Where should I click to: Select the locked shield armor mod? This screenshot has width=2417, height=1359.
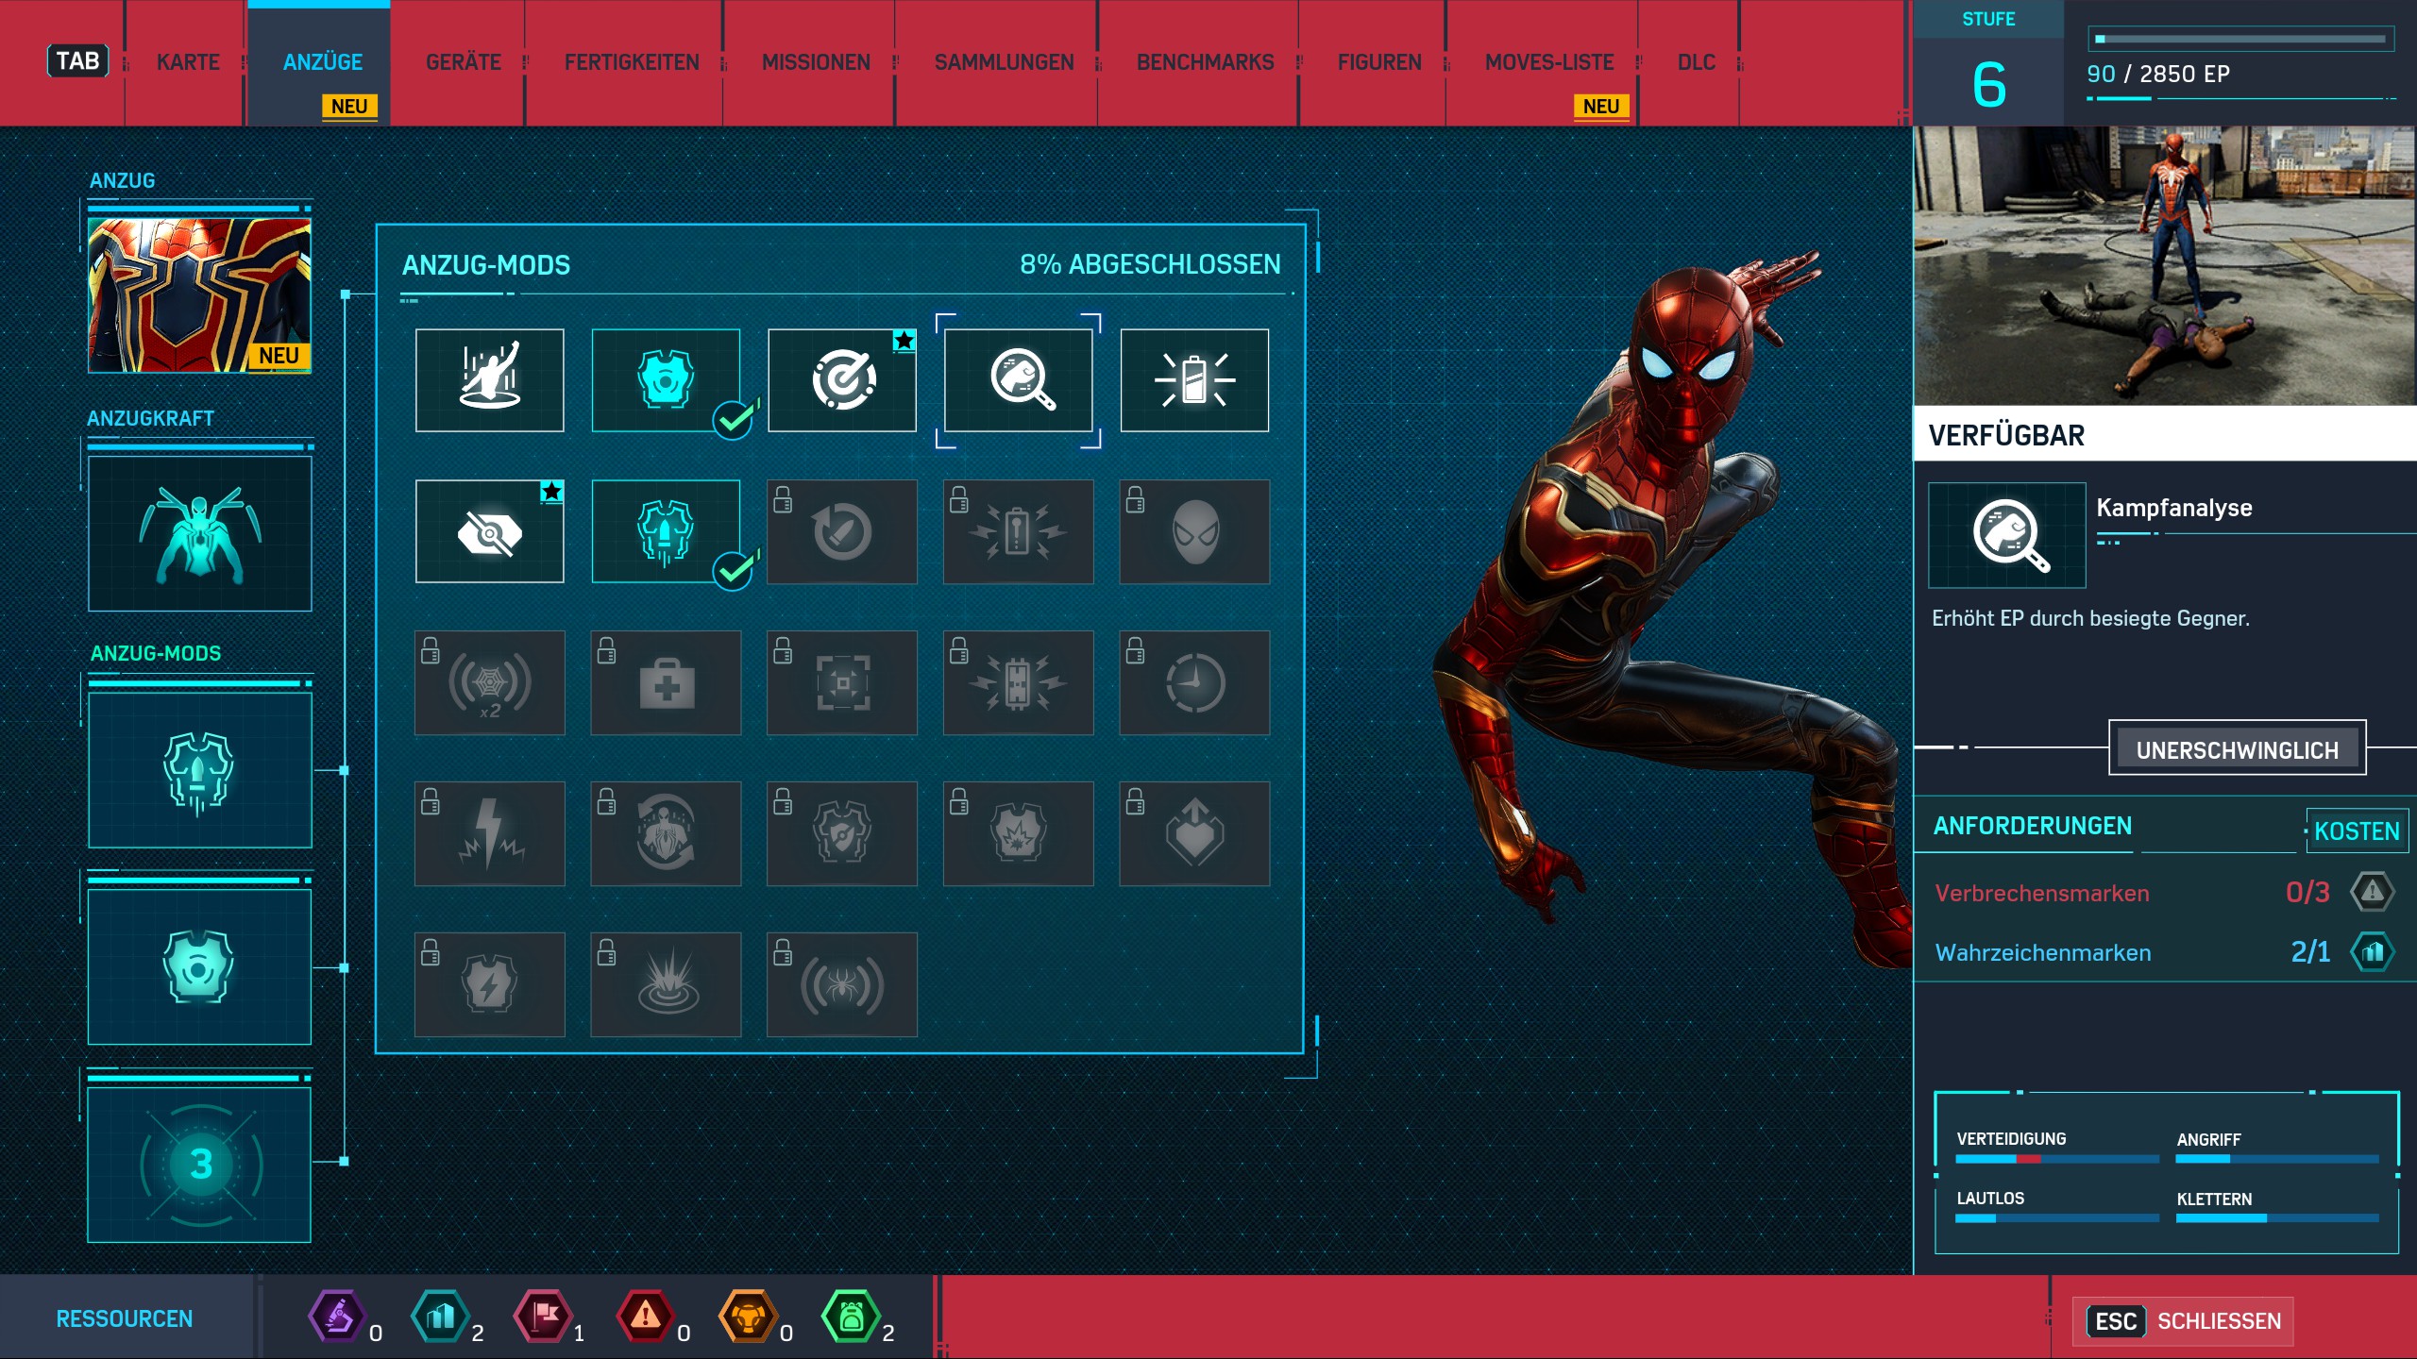tap(842, 833)
